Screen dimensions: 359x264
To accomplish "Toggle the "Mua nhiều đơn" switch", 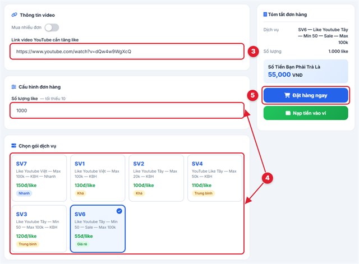I will (52, 27).
